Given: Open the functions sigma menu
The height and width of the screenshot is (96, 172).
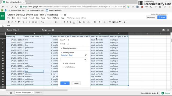Looking at the screenshot, I should point(124,22).
